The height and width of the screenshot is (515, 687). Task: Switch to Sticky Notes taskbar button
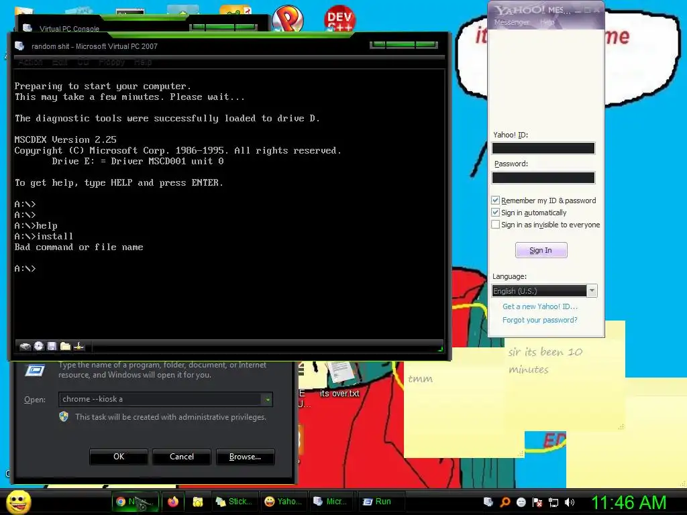234,502
